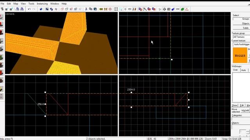250x140 pixels.
Task: Open the Texture group All Textures dropdown
Action: [x=241, y=37]
